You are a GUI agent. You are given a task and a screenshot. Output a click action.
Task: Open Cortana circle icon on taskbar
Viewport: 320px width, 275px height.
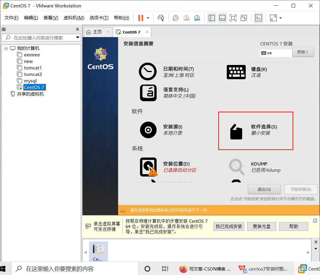coord(147,269)
